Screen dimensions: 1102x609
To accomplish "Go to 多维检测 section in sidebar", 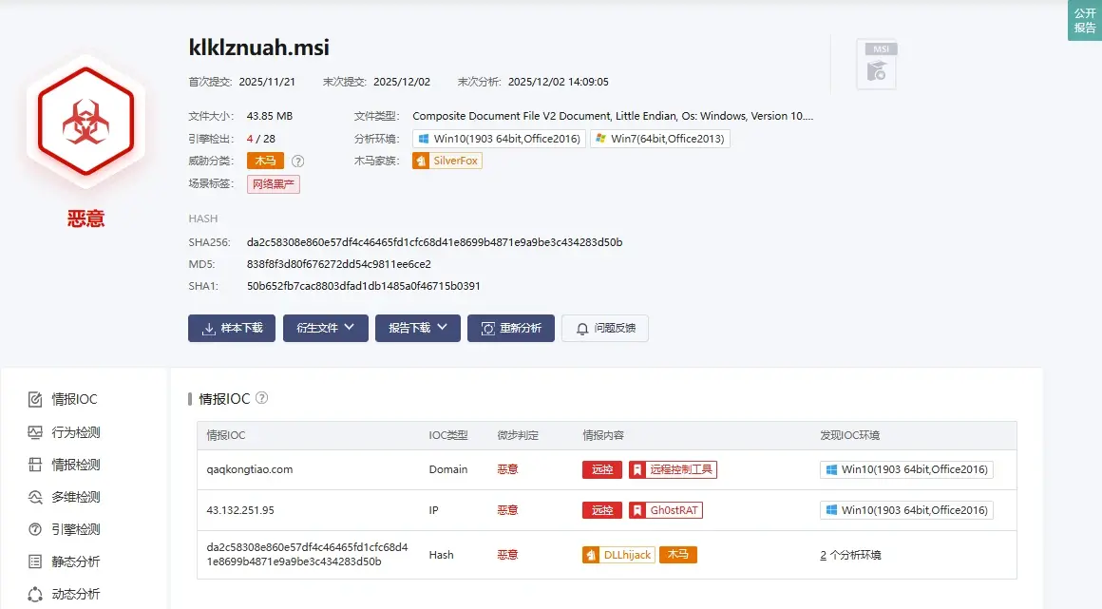I will tap(76, 497).
